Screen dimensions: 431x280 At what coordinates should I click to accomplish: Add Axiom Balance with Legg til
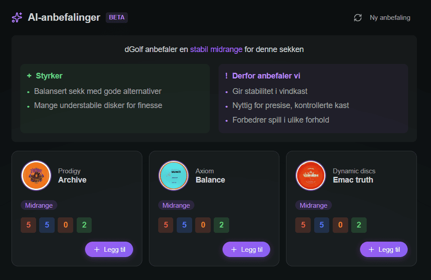246,250
